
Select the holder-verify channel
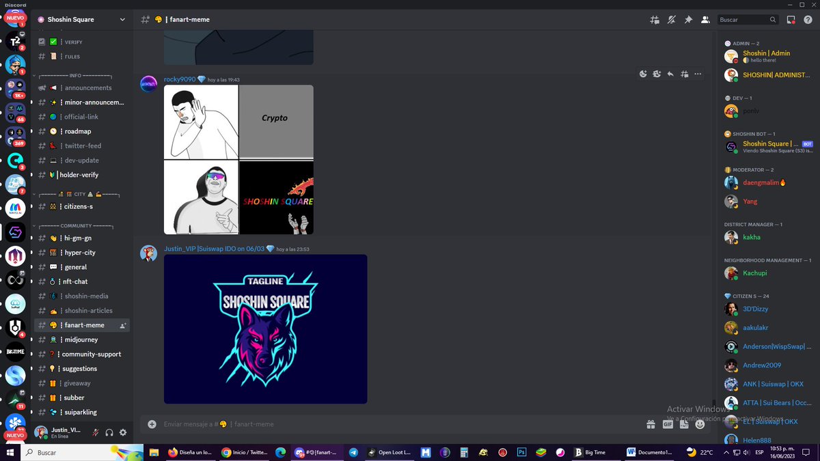coord(82,175)
